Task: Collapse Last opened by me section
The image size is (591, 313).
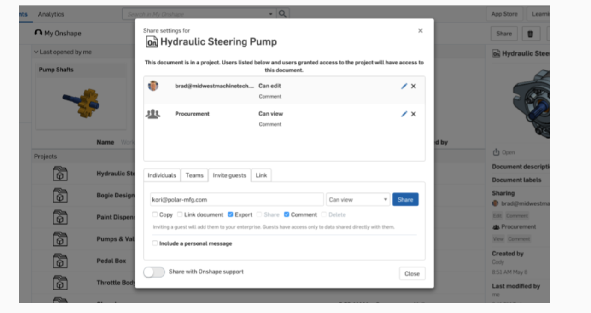Action: point(36,52)
